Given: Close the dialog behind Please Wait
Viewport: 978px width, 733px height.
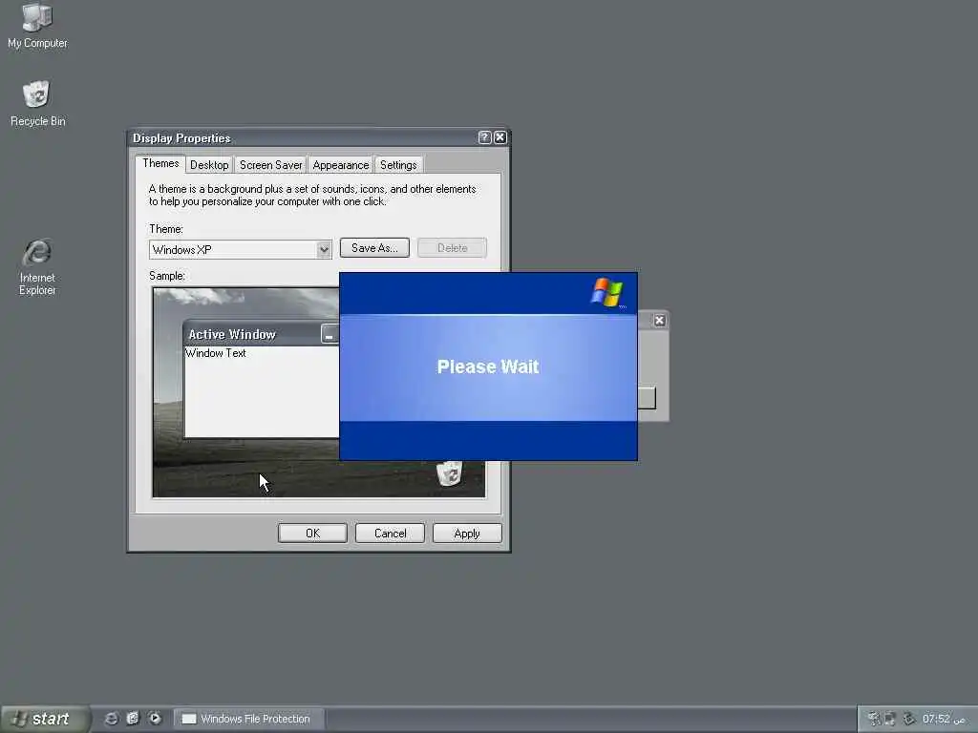Looking at the screenshot, I should tap(659, 321).
